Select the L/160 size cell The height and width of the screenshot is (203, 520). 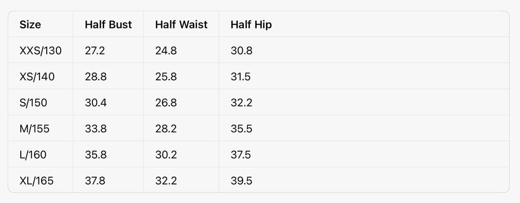(x=33, y=155)
